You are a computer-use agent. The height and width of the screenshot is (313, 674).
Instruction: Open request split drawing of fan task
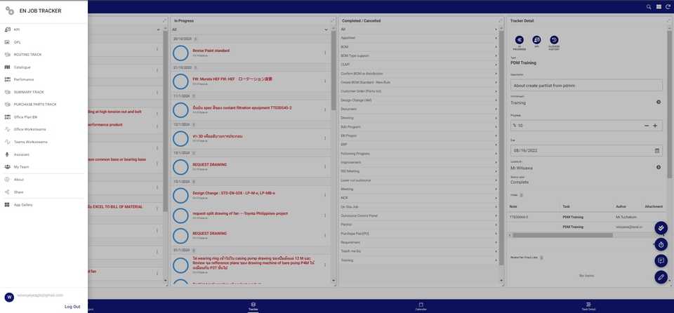(x=240, y=213)
